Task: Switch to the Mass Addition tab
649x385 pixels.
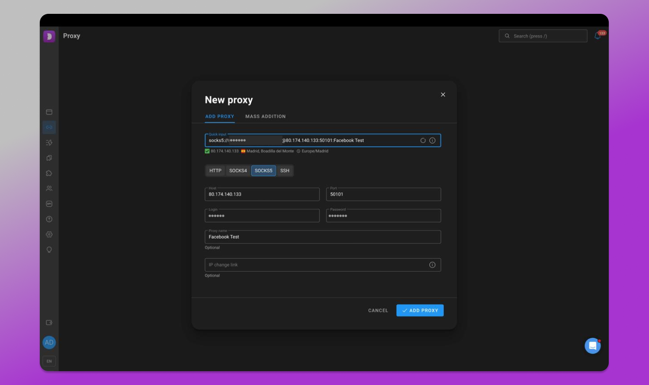Action: click(x=266, y=116)
